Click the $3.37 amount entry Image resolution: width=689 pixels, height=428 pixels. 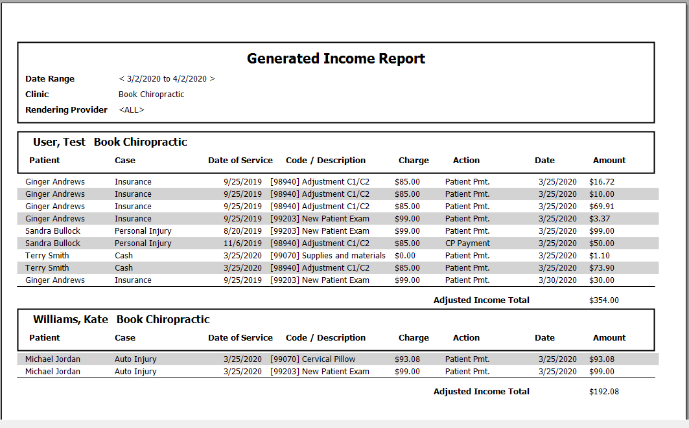pos(600,219)
